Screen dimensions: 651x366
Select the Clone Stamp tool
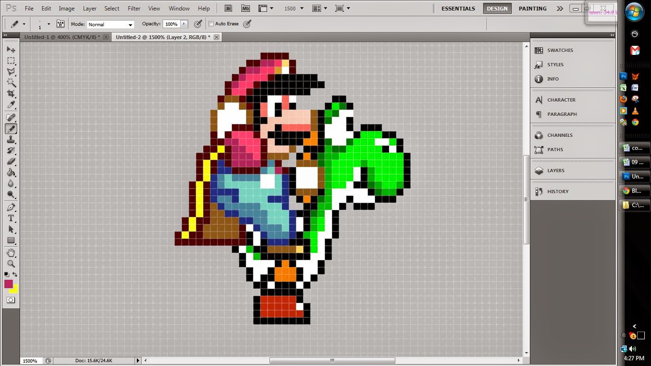coord(11,139)
